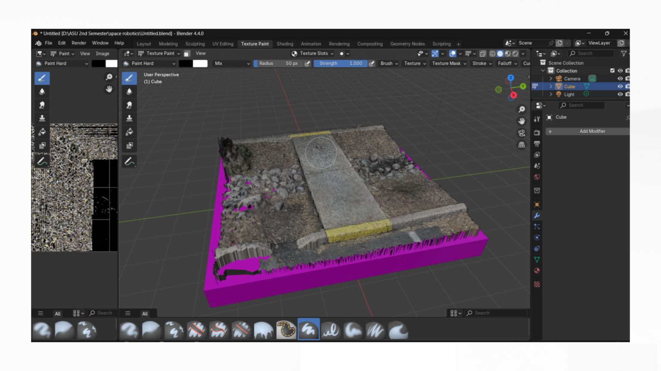Image resolution: width=661 pixels, height=371 pixels.
Task: Expand the Cube item in the outliner
Action: (x=551, y=86)
